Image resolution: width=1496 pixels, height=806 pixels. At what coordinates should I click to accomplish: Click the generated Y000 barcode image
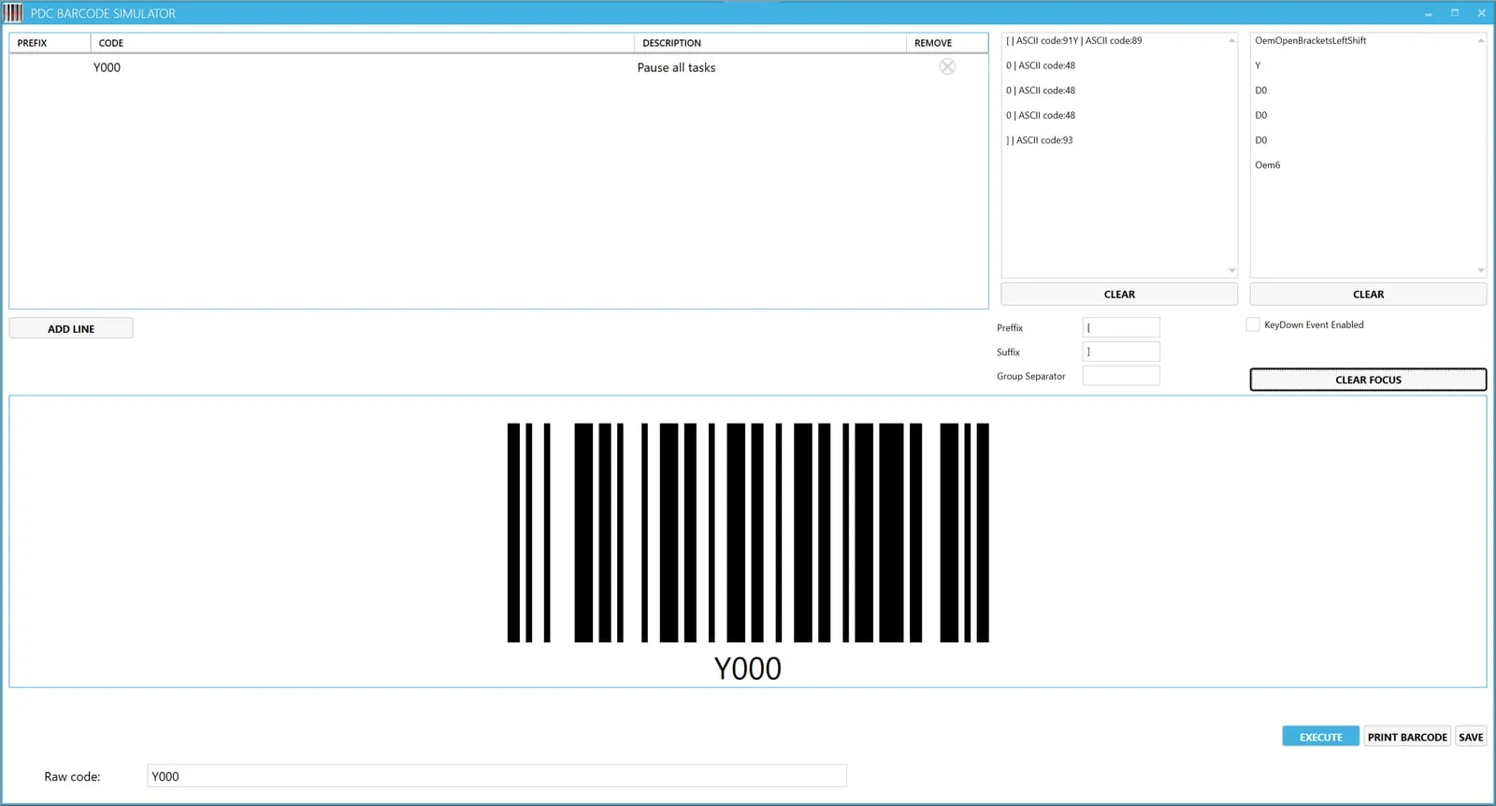[748, 532]
